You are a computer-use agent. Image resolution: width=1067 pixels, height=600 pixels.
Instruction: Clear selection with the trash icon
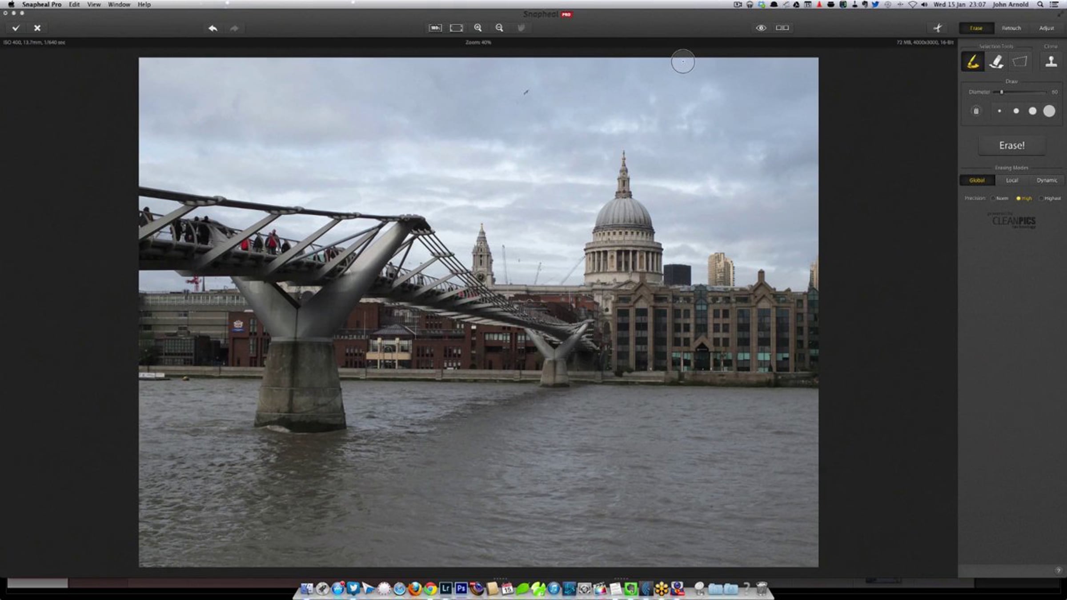click(x=976, y=111)
